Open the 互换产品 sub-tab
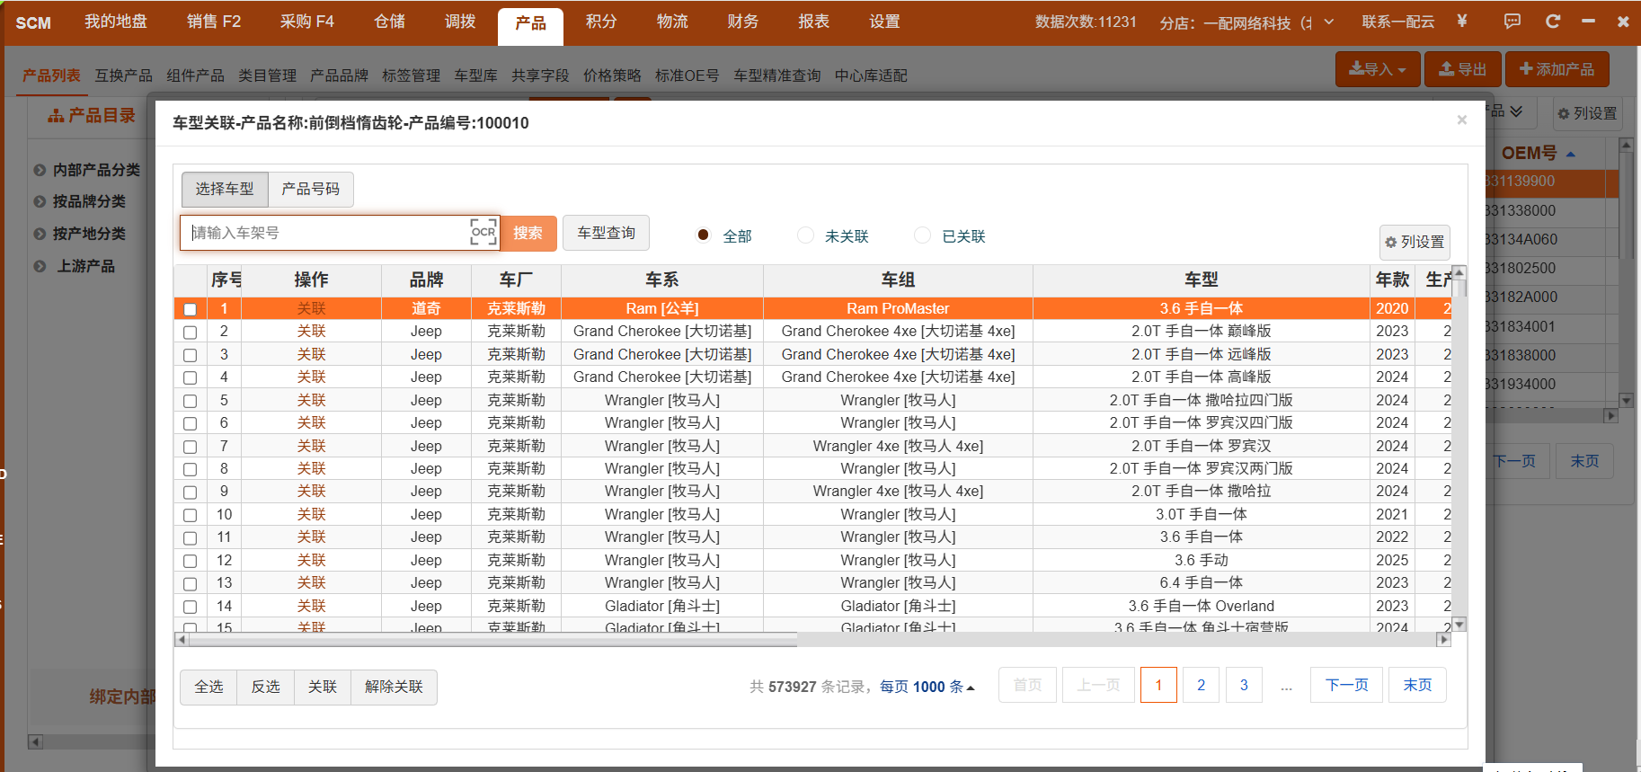The image size is (1641, 772). pos(124,75)
